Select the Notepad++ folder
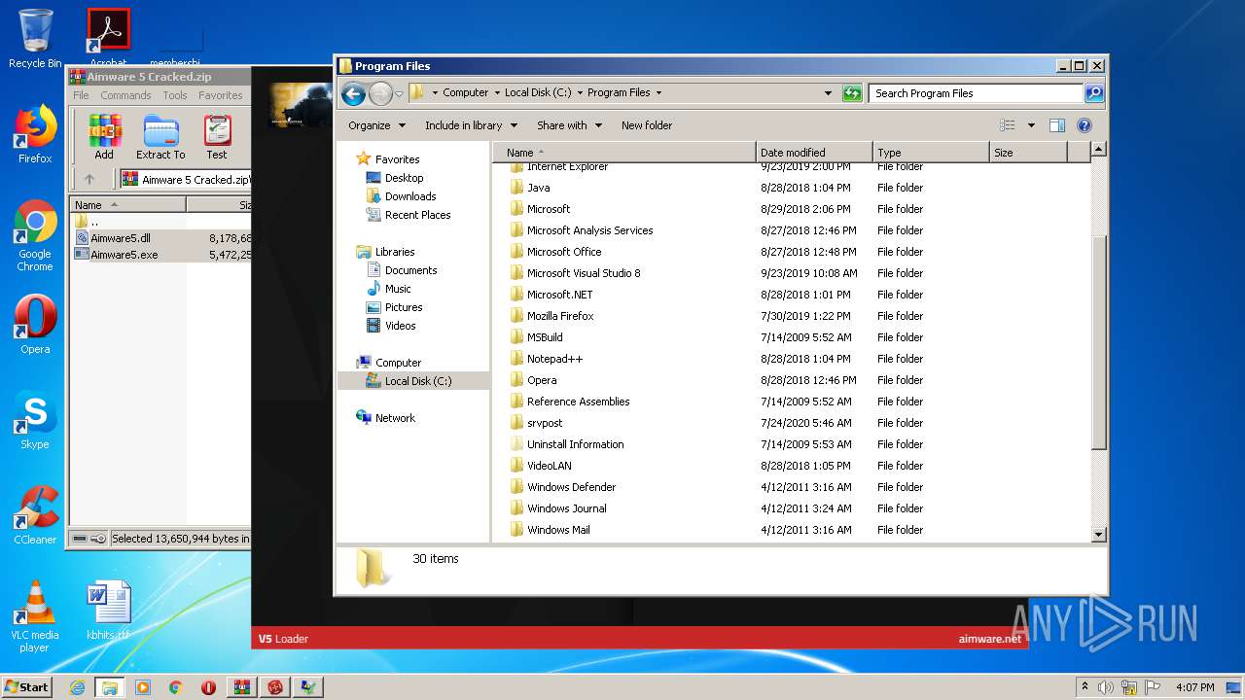1245x700 pixels. click(554, 359)
